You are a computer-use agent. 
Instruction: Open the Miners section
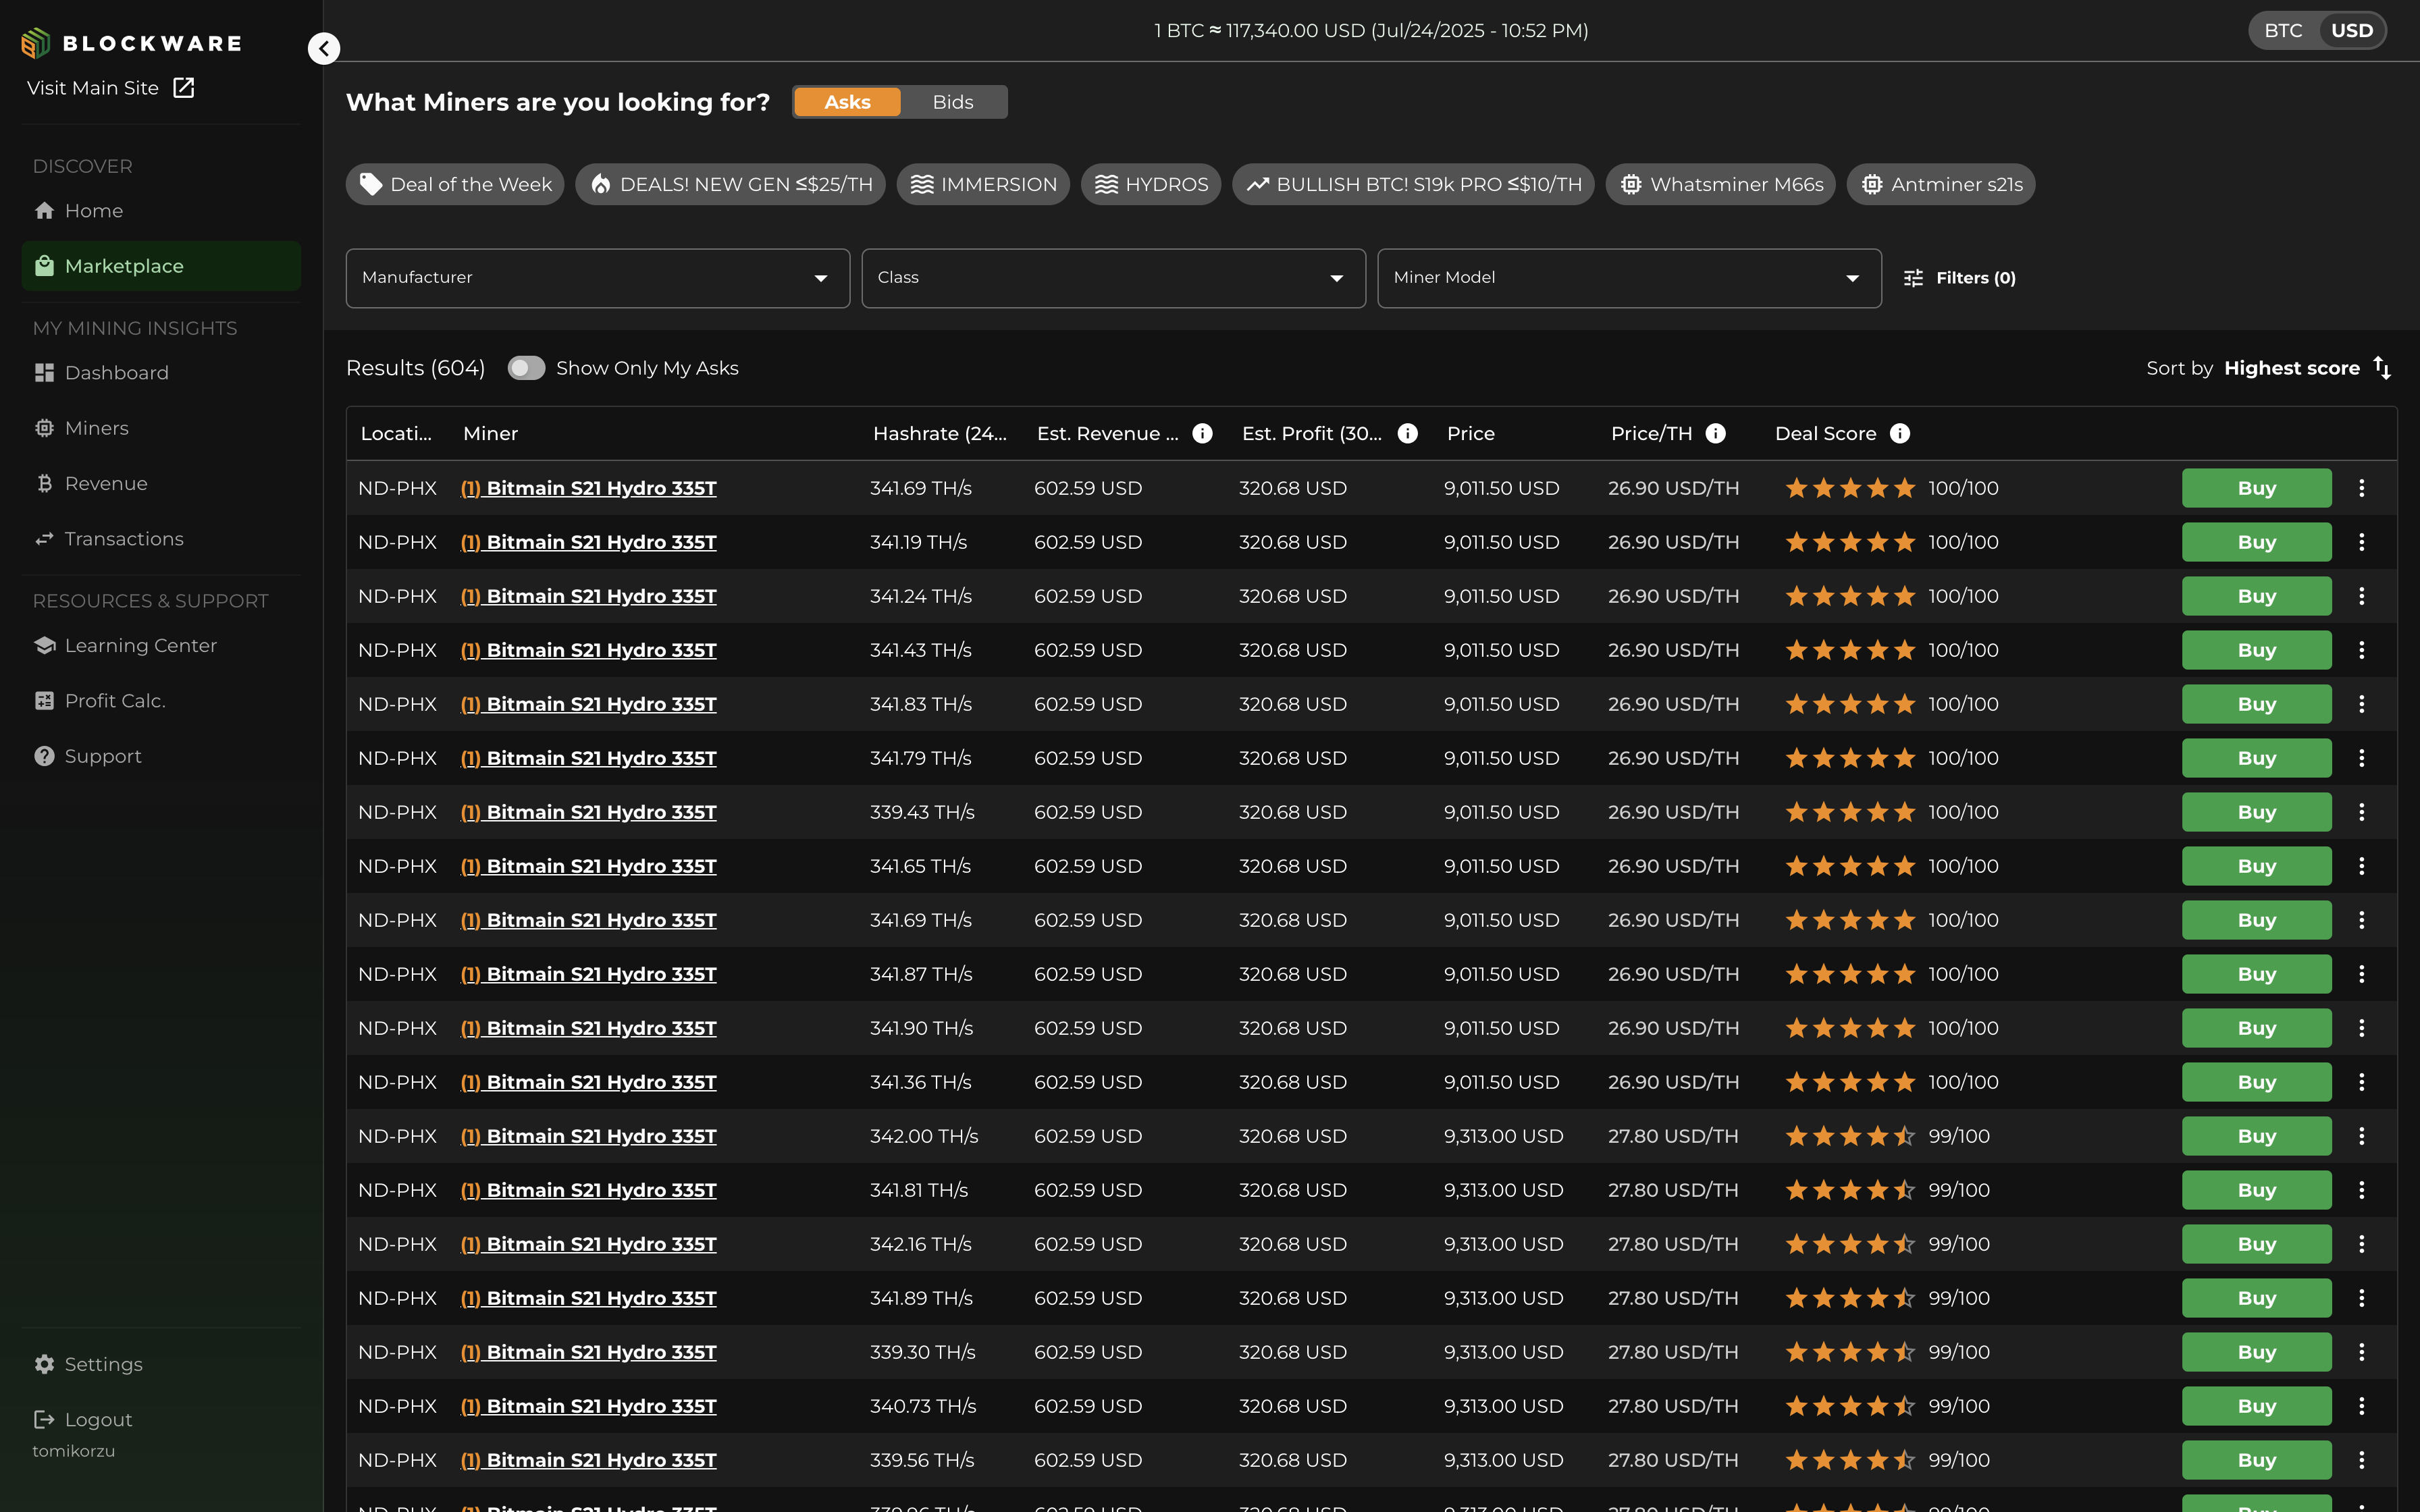click(161, 428)
